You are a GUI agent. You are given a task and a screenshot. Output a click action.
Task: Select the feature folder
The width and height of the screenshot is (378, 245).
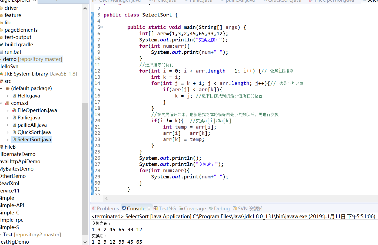pos(13,15)
